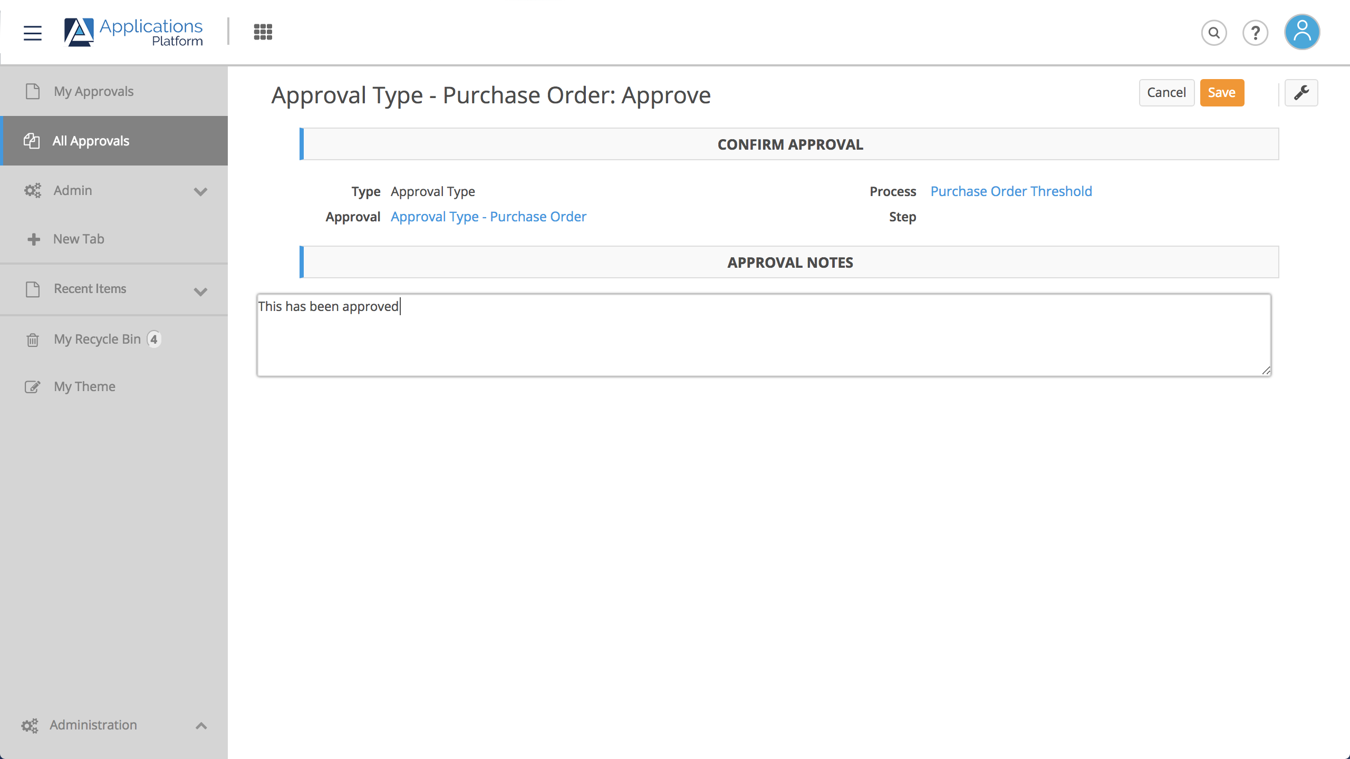
Task: Click the Admin gears icon
Action: 32,190
